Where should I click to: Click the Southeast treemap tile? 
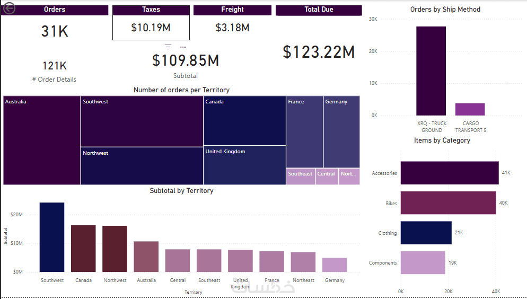pyautogui.click(x=301, y=177)
